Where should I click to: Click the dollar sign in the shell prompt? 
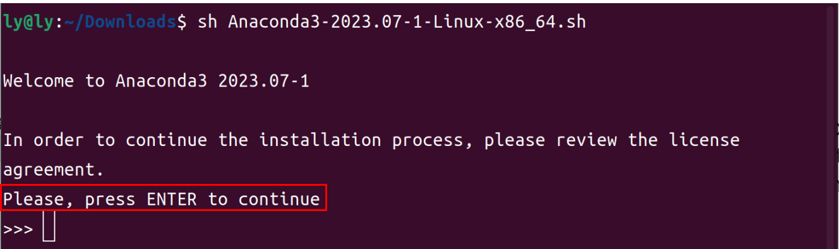coord(183,22)
